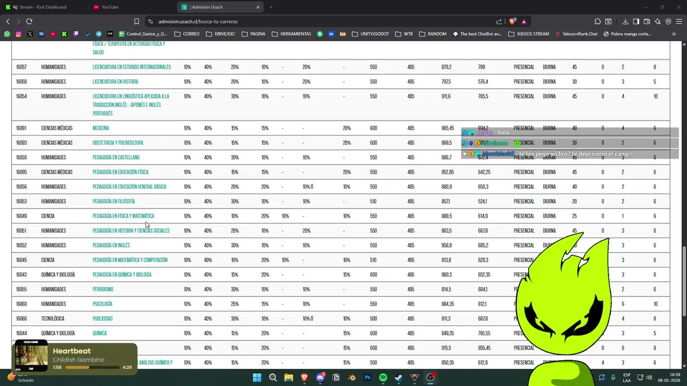
Task: Click the Brave Rewards triangle icon
Action: coord(524,21)
